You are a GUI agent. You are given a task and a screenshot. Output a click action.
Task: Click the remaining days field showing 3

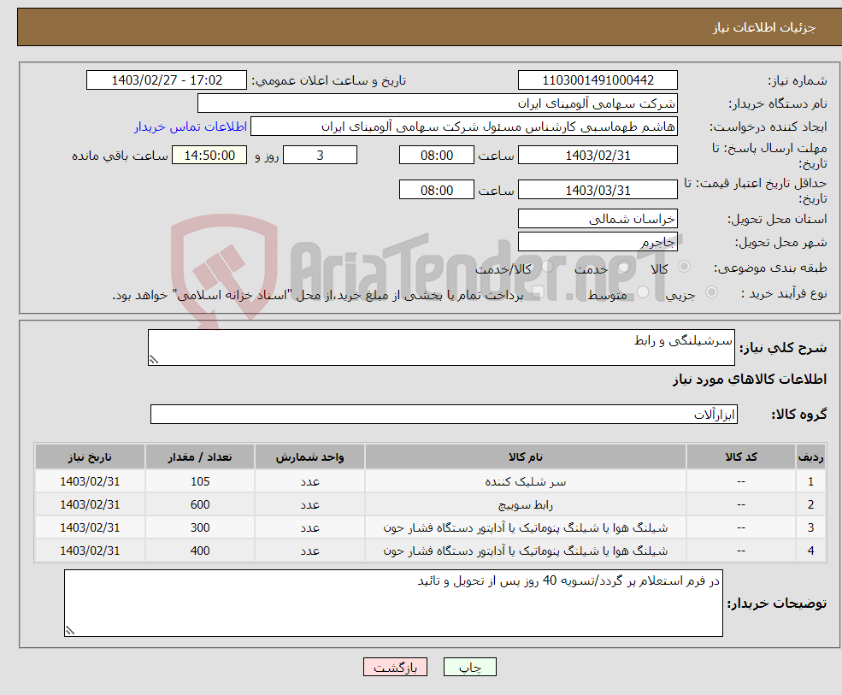(320, 156)
